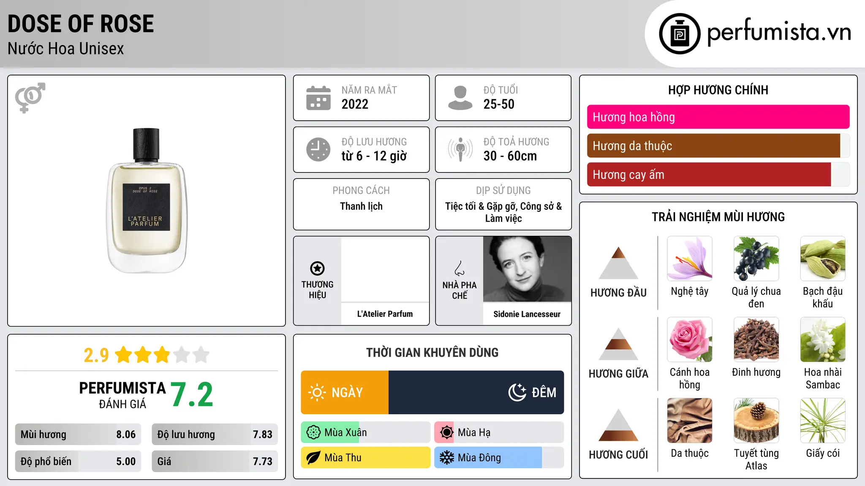Open the Dose of Rose bottle image
Image resolution: width=865 pixels, height=486 pixels.
147,200
